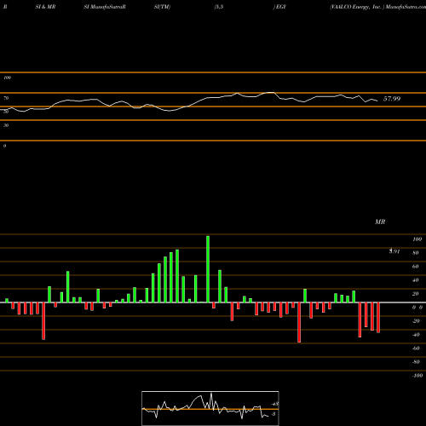Open the mini overview chart thumbnail

coord(210,408)
